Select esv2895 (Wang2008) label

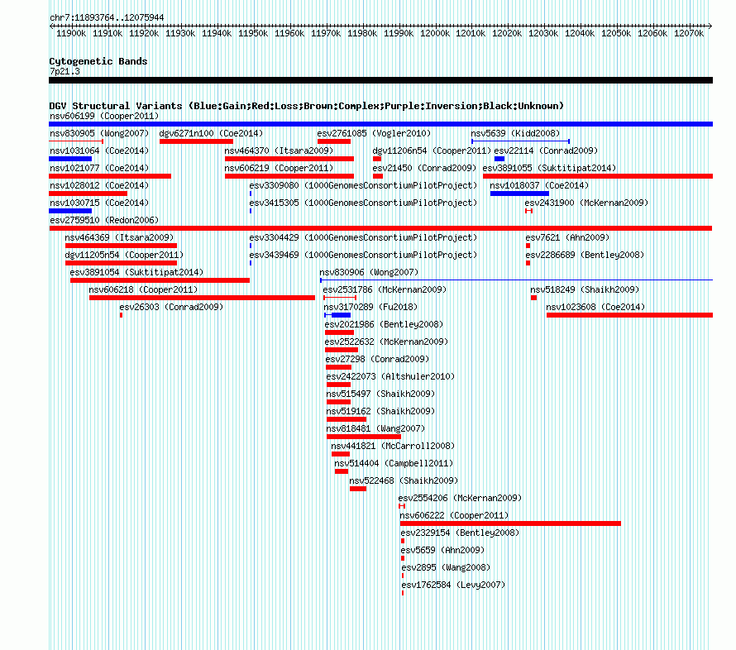tap(446, 567)
